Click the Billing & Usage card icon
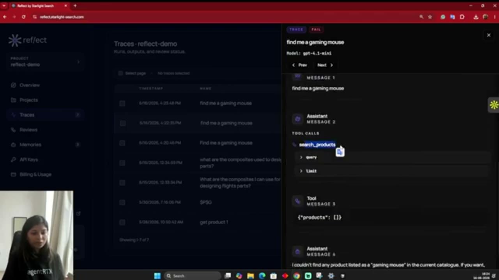499x280 pixels. tap(14, 174)
